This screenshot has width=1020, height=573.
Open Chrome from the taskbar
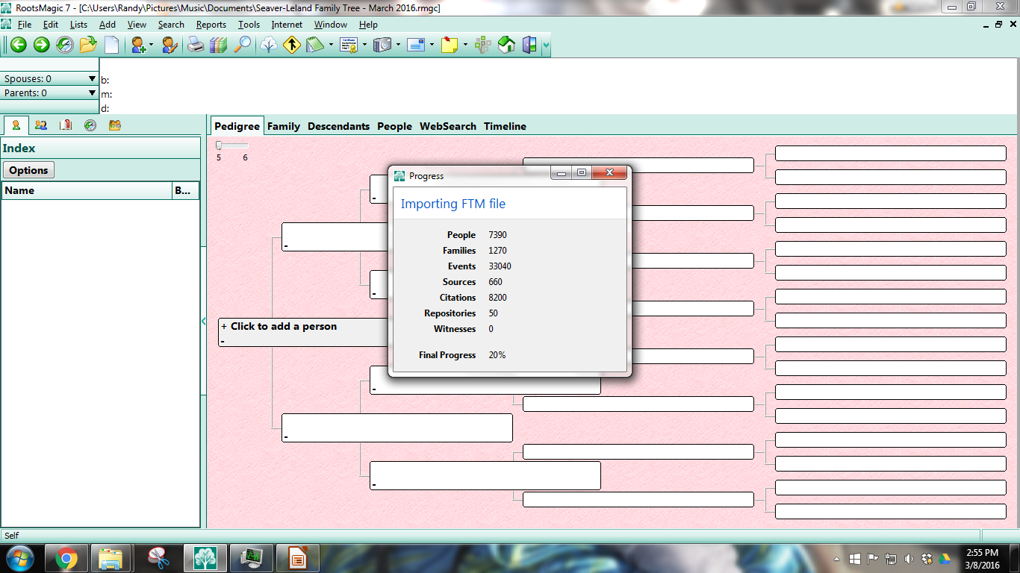coord(66,558)
